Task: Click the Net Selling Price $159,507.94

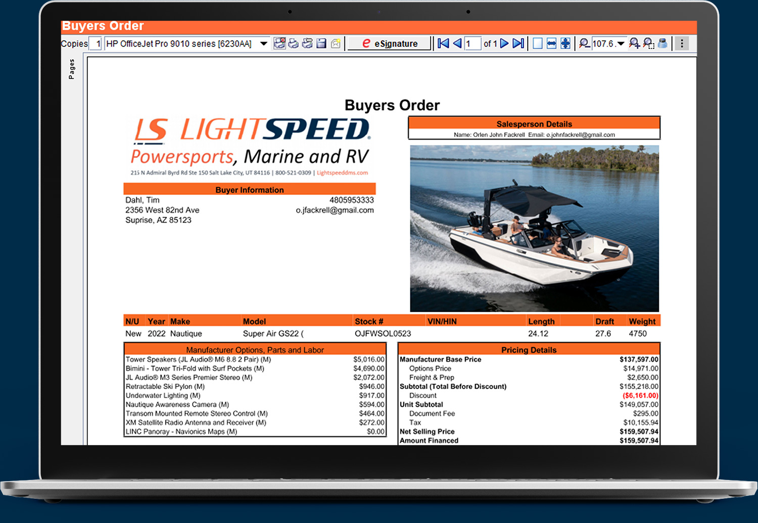Action: point(639,432)
